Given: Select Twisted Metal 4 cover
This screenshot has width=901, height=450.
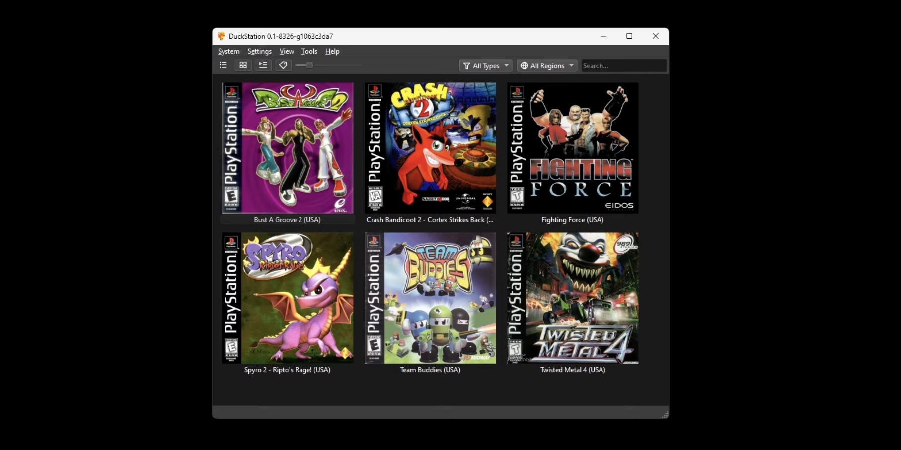Looking at the screenshot, I should coord(573,298).
